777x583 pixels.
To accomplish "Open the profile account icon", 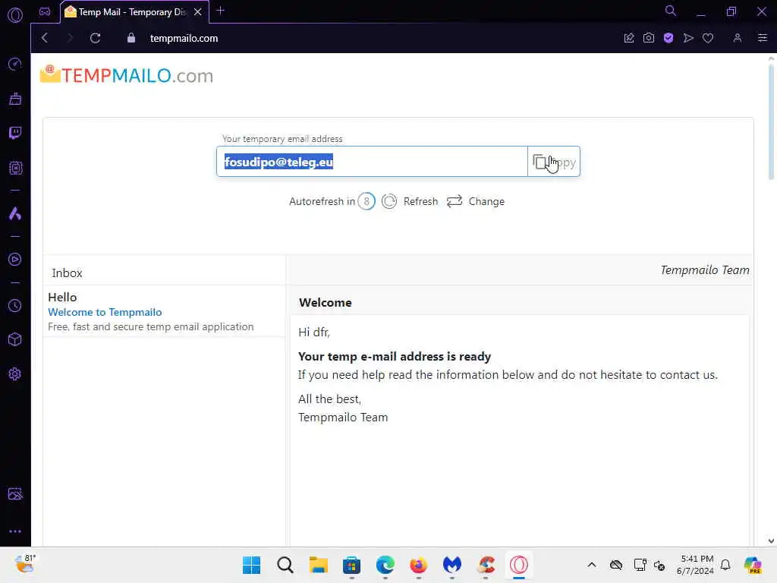I will [x=738, y=38].
